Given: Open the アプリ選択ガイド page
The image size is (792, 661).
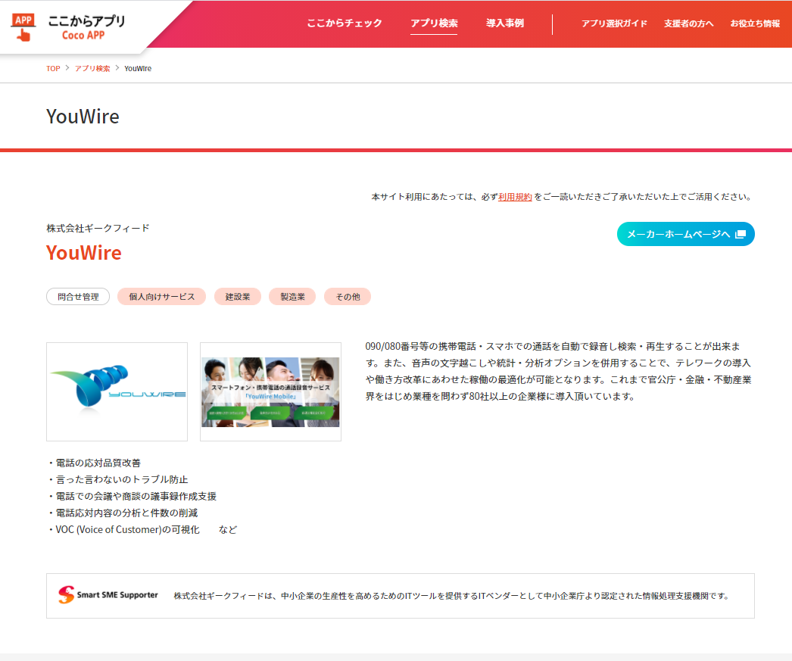Looking at the screenshot, I should [614, 23].
